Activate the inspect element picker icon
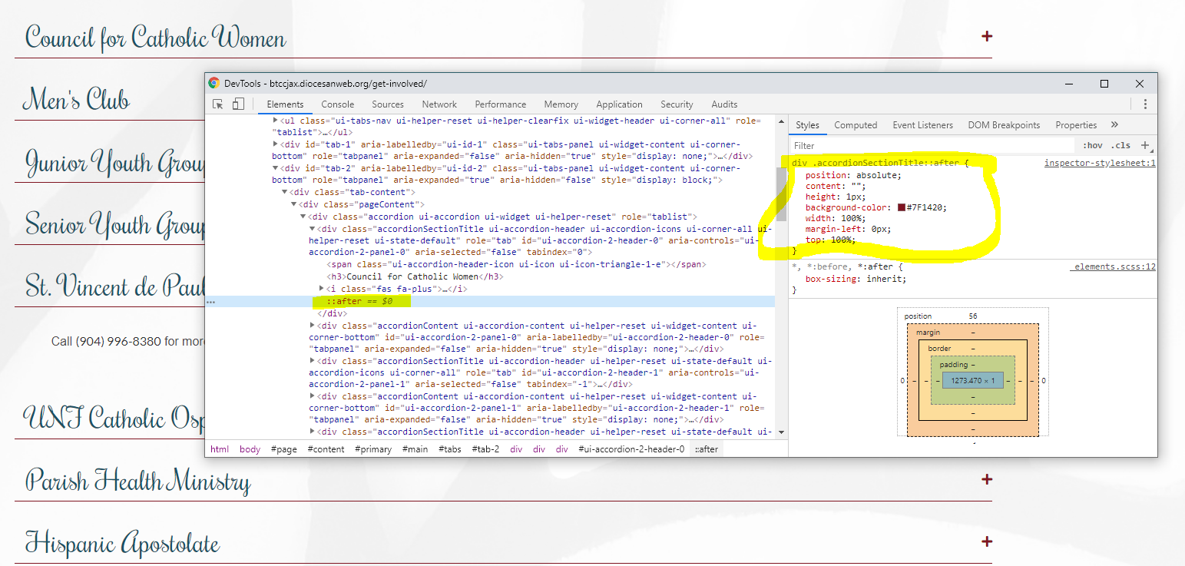The image size is (1185, 566). pyautogui.click(x=218, y=104)
